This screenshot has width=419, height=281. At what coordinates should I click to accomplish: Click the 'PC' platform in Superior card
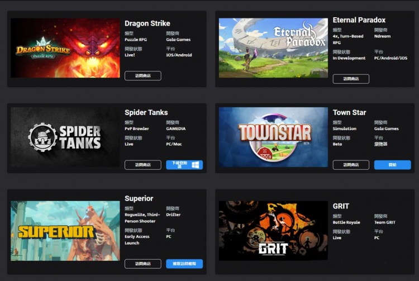tap(169, 237)
